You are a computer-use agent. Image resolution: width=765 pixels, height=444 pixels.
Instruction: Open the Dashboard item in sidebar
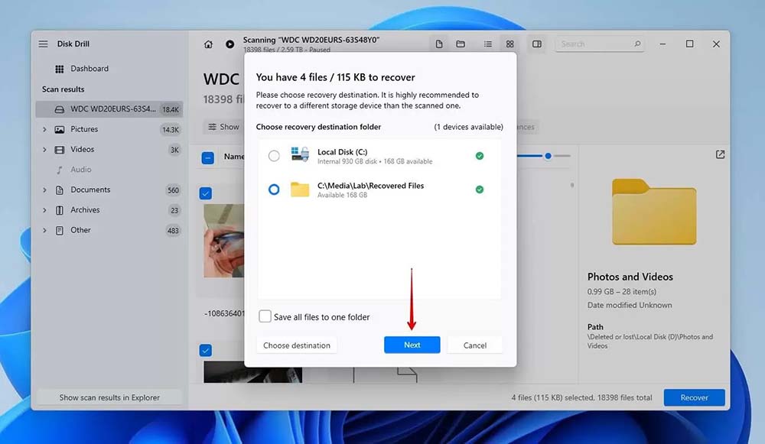(x=89, y=69)
